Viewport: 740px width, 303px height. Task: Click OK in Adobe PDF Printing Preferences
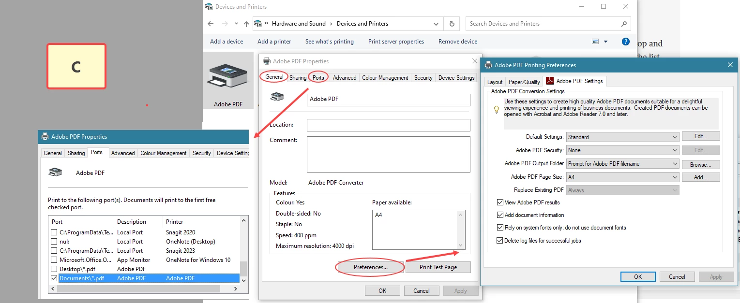click(638, 277)
